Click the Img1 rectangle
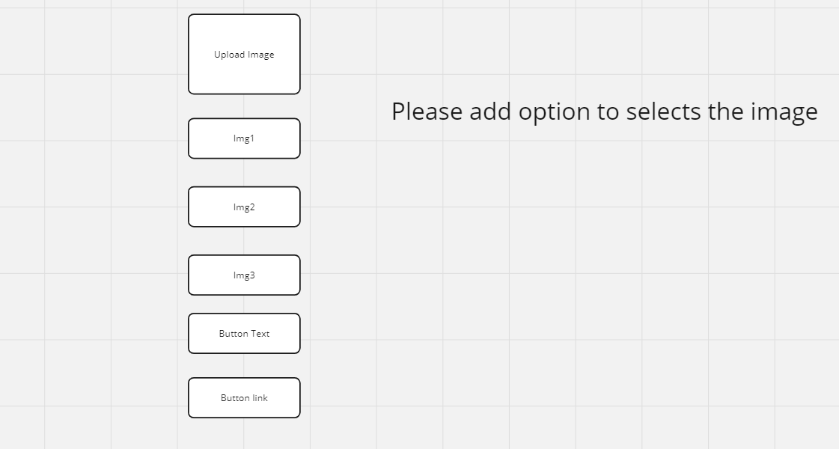The image size is (839, 449). point(244,138)
